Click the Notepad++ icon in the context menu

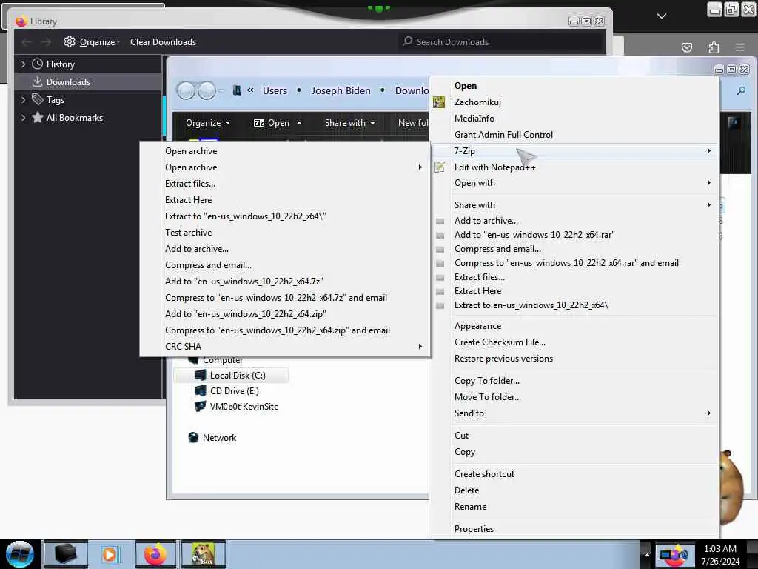439,167
